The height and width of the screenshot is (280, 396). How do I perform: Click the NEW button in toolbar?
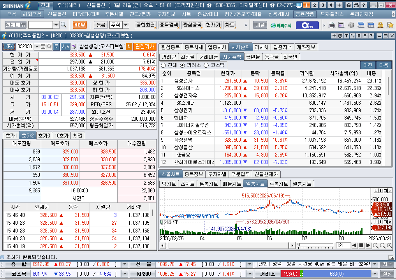pyautogui.click(x=80, y=25)
